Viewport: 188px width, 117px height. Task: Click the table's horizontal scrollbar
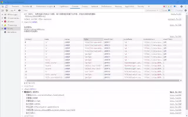click(103, 80)
